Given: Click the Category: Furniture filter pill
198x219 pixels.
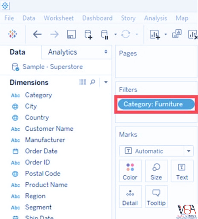Looking at the screenshot, I should [x=156, y=104].
